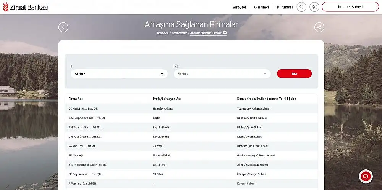Viewport: 382px width, 190px height.
Task: Open the İlçe dropdown
Action: [x=222, y=74]
